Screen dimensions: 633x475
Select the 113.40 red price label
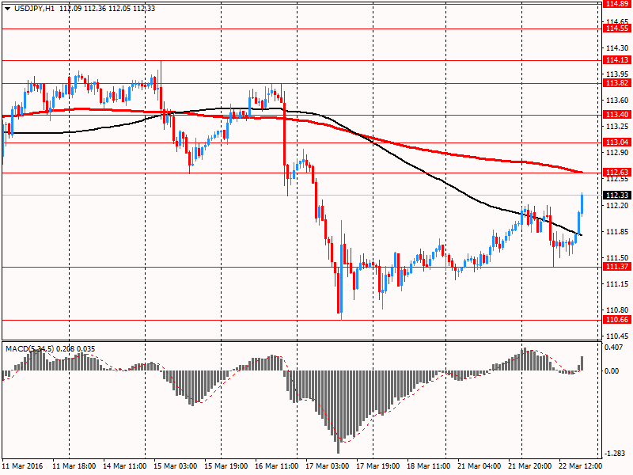pyautogui.click(x=617, y=115)
